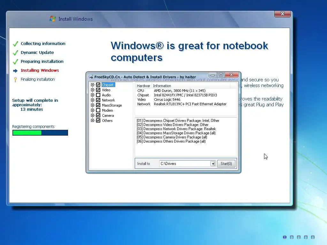Minimize the FreeSkyCD driver installer window

click(212, 75)
